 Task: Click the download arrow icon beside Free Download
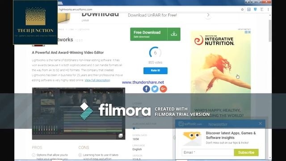tap(174, 34)
